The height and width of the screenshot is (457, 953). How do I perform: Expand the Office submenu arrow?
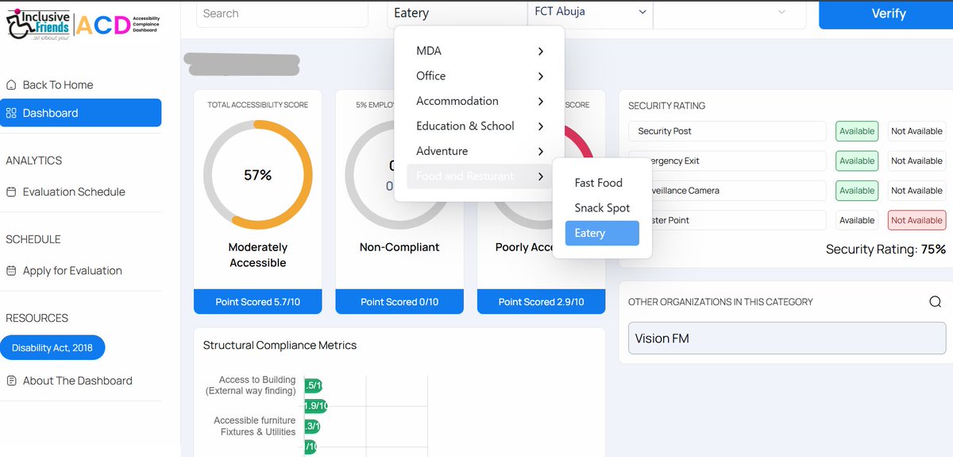[540, 76]
